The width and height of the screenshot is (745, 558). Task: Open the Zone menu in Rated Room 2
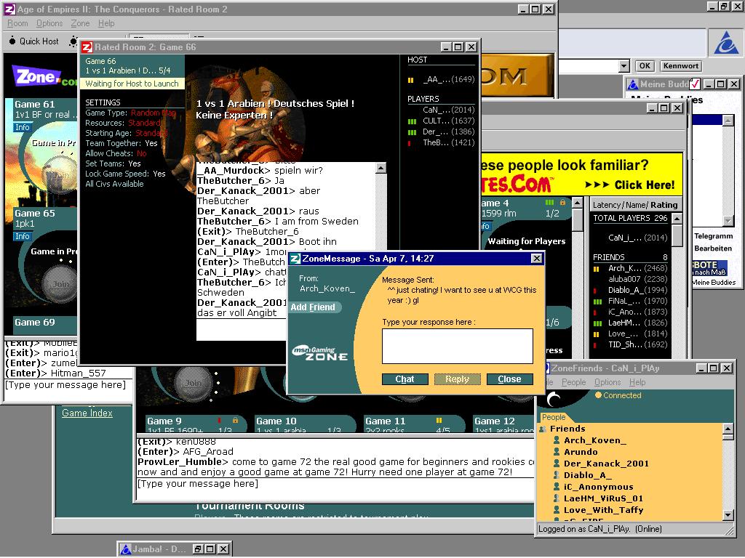click(x=80, y=23)
